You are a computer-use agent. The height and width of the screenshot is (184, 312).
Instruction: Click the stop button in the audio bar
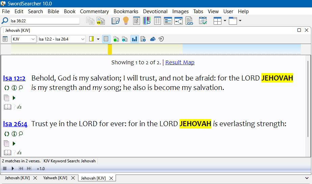tap(5, 168)
